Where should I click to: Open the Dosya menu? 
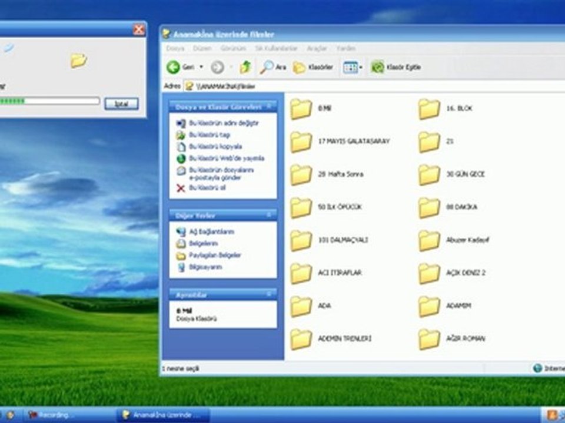click(175, 48)
